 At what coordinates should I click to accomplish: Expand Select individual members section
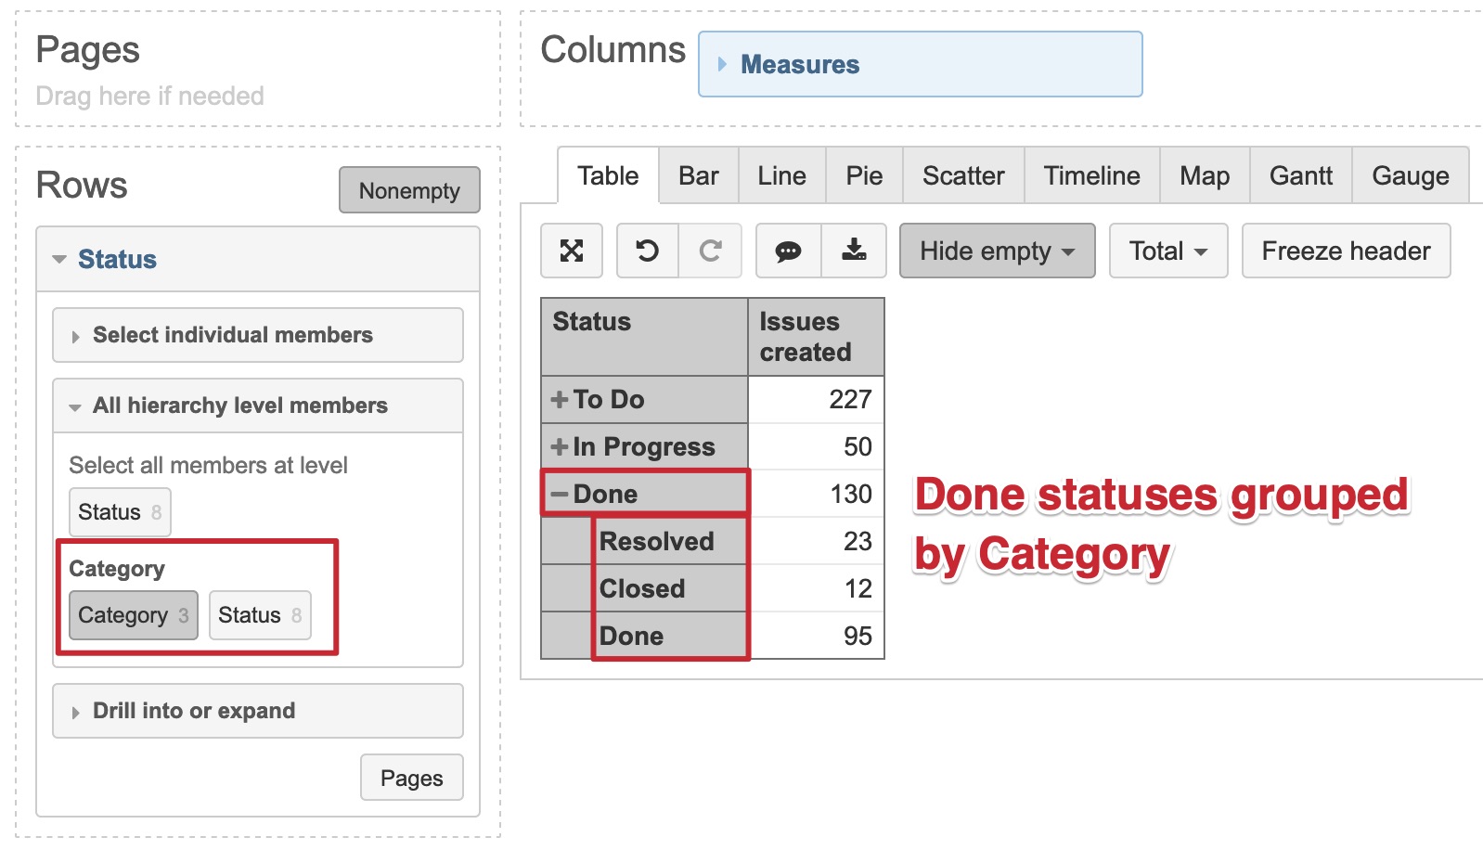(x=258, y=335)
